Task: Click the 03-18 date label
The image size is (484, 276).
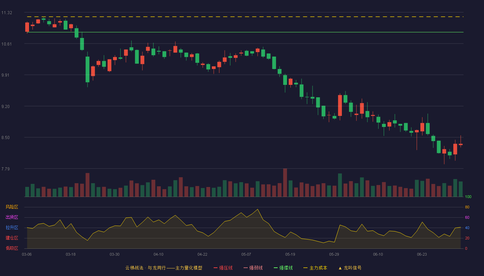Action: tap(71, 254)
